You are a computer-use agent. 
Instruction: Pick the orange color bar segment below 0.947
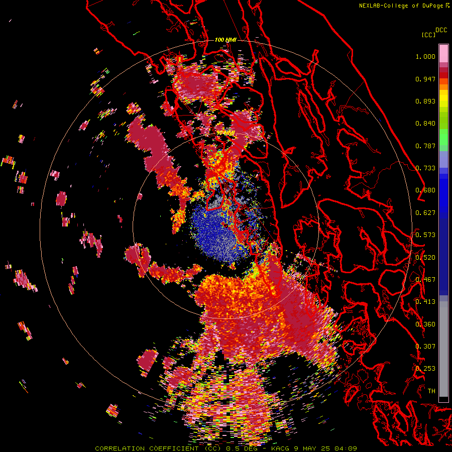(x=443, y=87)
